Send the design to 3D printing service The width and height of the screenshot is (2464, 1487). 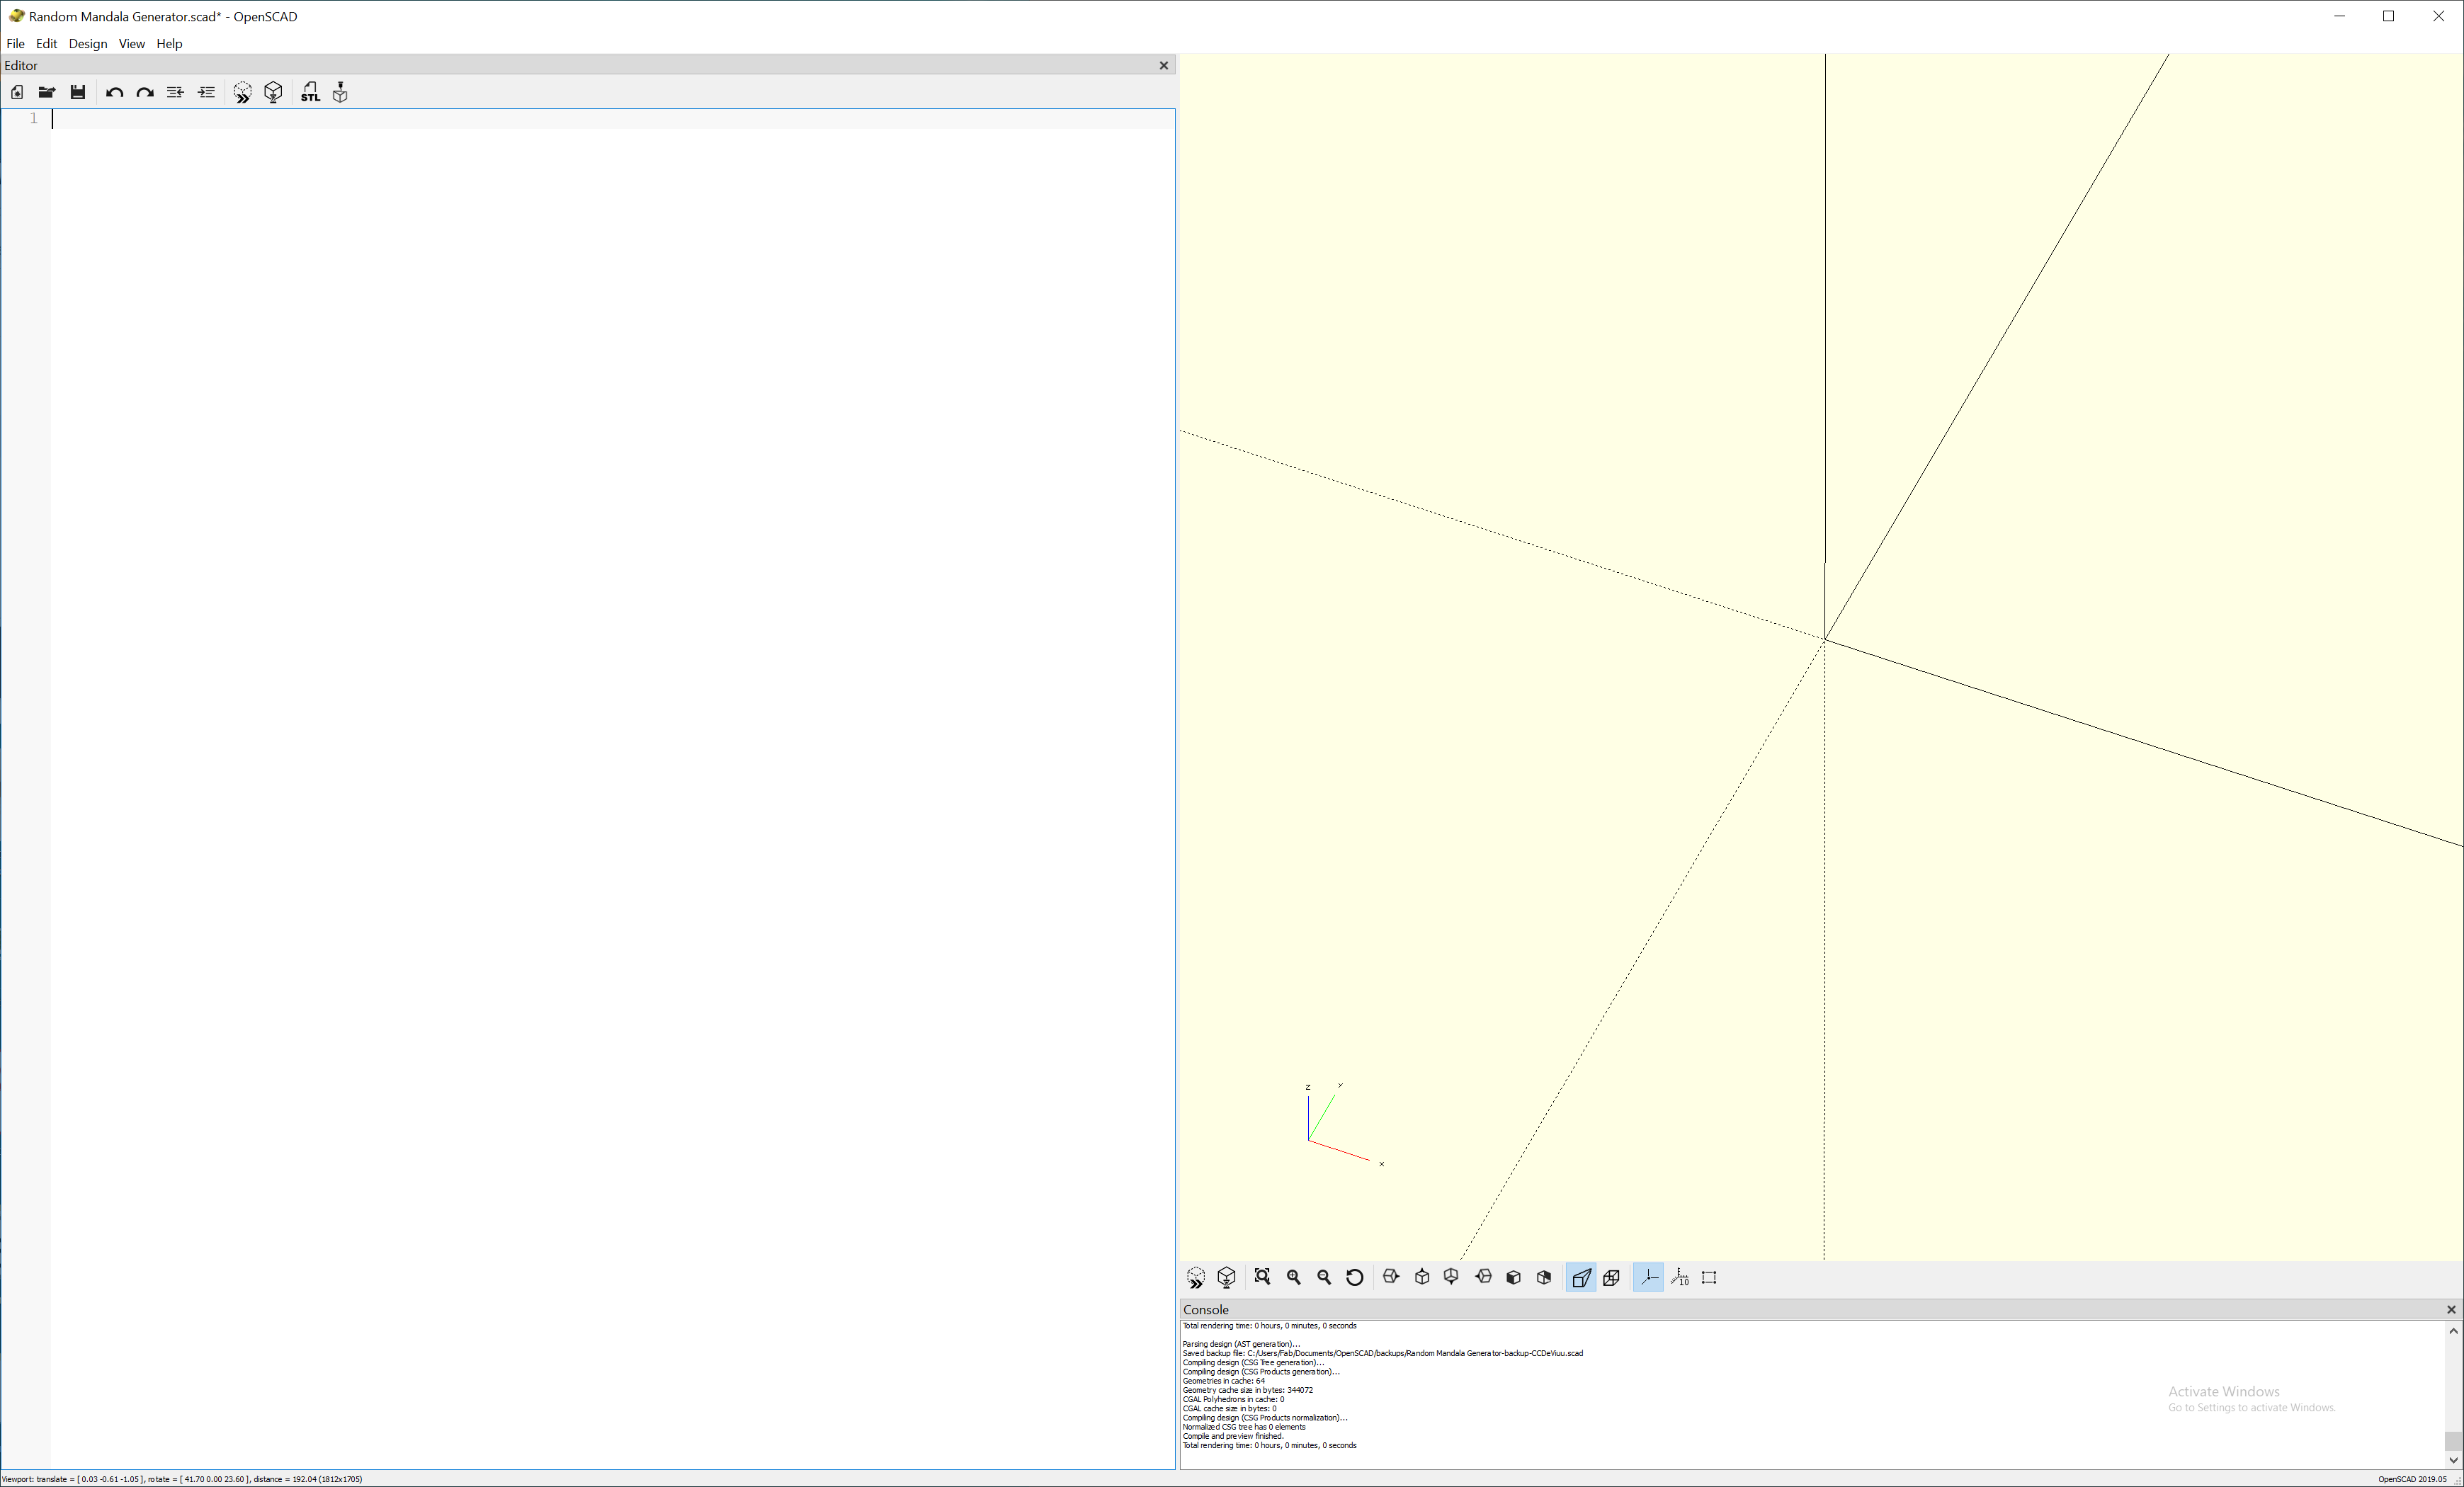(x=340, y=92)
